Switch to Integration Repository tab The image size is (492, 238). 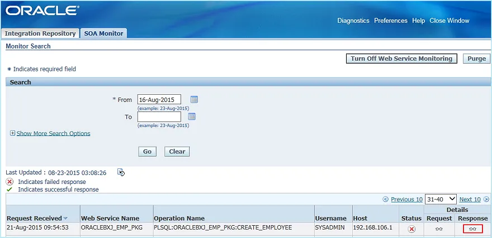40,33
